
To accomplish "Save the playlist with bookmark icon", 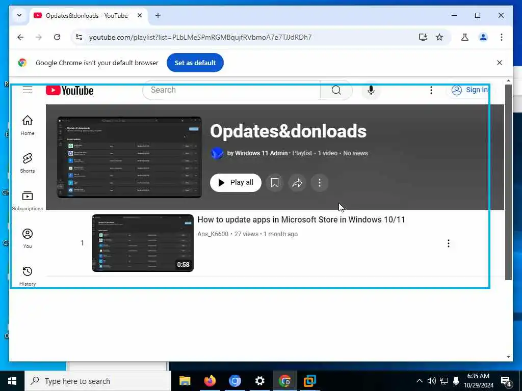I will 275,183.
